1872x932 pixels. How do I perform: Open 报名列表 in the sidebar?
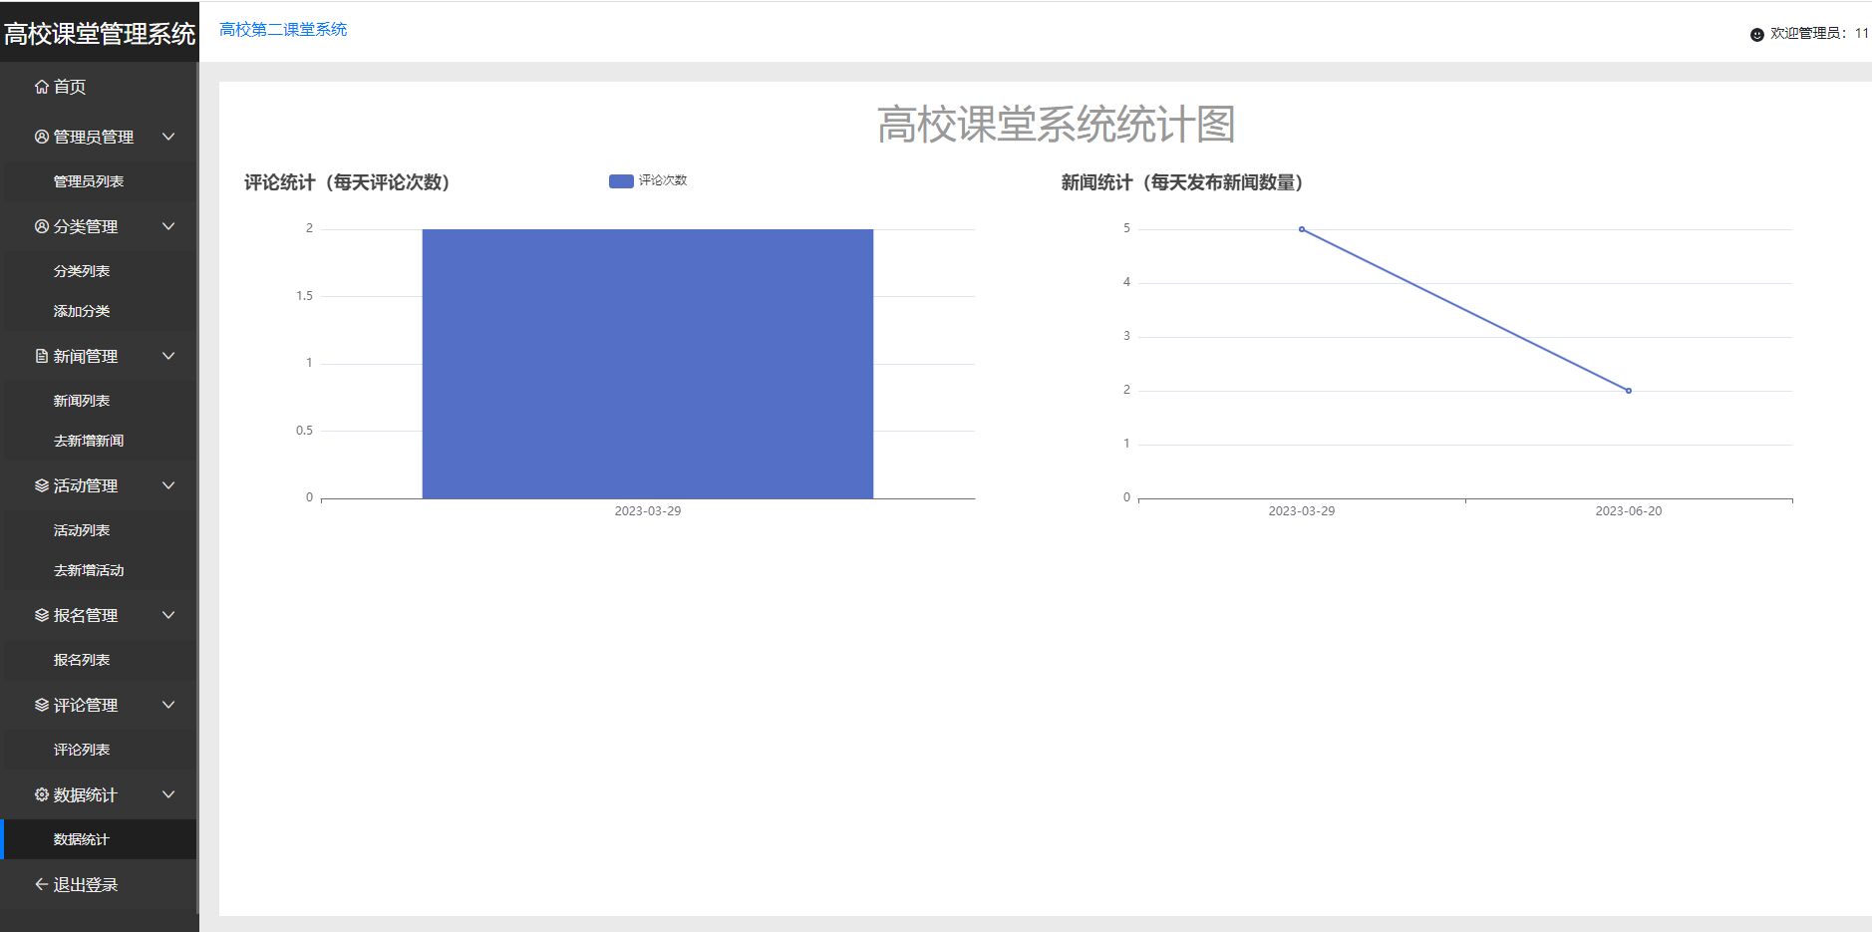click(100, 660)
